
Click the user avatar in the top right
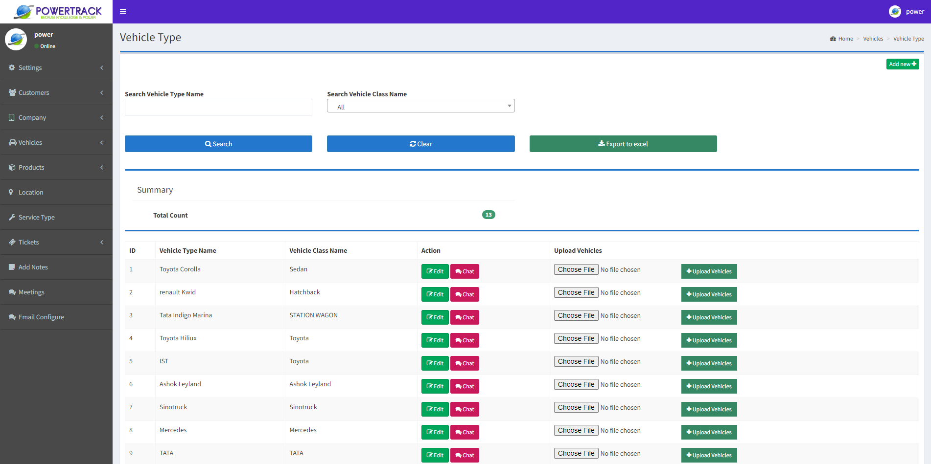(895, 11)
